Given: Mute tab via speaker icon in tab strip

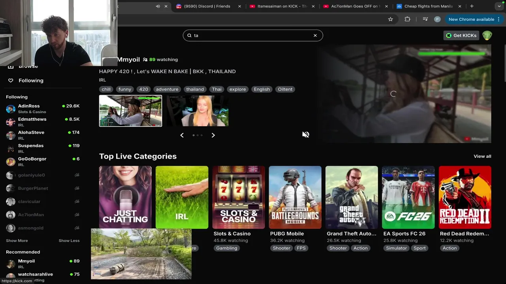Looking at the screenshot, I should 158,6.
